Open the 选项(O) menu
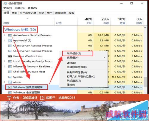Viewport: 149px width, 121px height. point(20,8)
